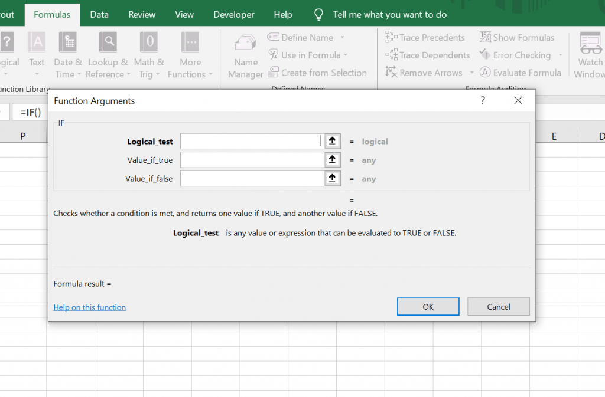Viewport: 605px width, 397px height.
Task: Click the Show Formulas icon
Action: point(486,37)
